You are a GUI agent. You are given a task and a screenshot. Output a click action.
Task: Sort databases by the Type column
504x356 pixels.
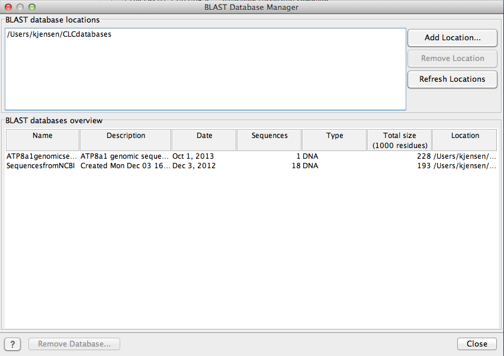click(335, 140)
